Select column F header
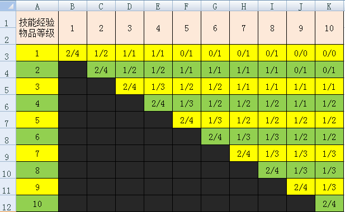 pos(187,6)
